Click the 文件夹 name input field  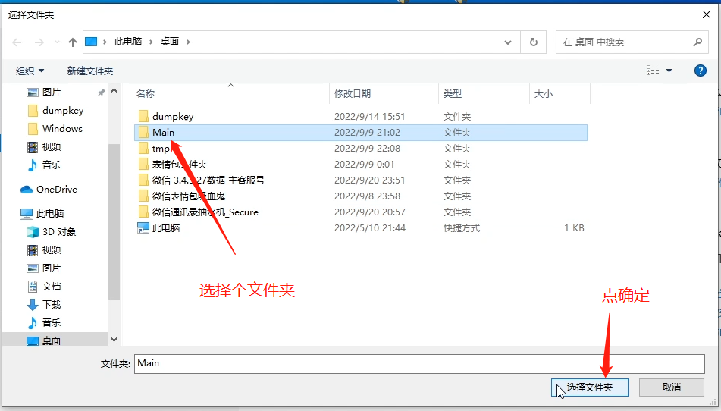click(x=418, y=363)
